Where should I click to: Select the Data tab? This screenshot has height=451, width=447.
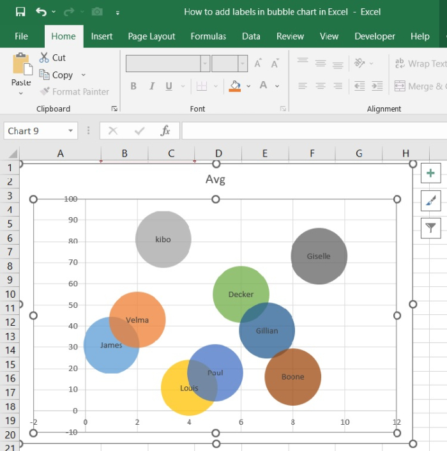click(251, 36)
